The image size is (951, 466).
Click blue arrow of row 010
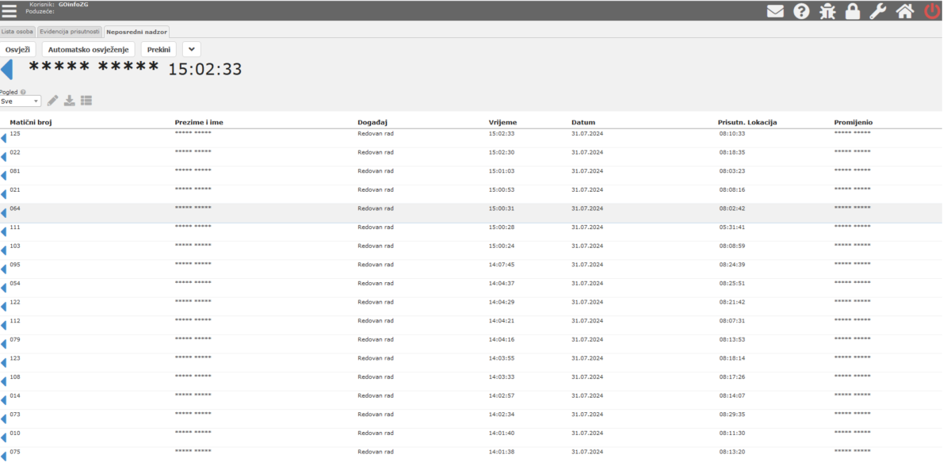[x=3, y=438]
